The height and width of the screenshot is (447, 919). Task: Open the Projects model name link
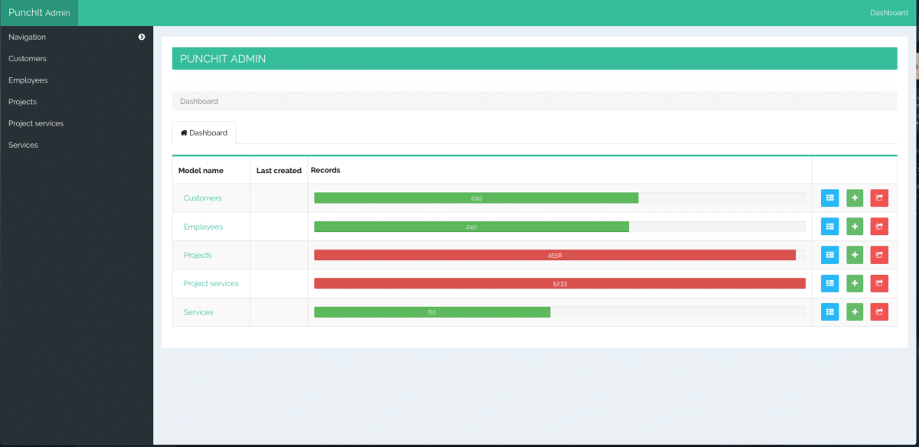point(198,255)
